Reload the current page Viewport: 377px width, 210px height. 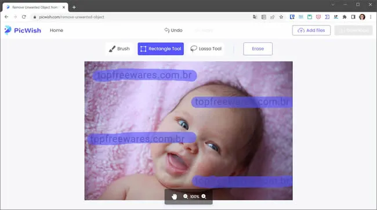(x=24, y=17)
